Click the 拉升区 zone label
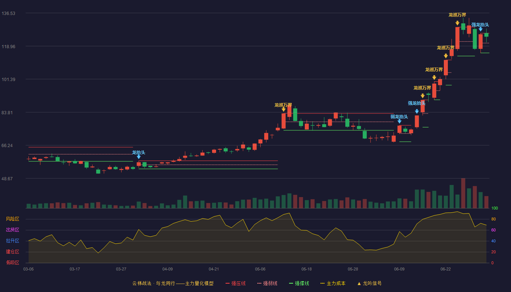Viewport: 511px width, 292px height. click(x=13, y=241)
